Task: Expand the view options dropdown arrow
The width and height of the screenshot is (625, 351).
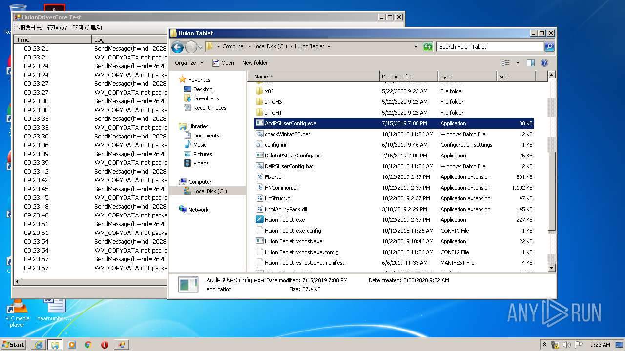Action: coord(518,63)
